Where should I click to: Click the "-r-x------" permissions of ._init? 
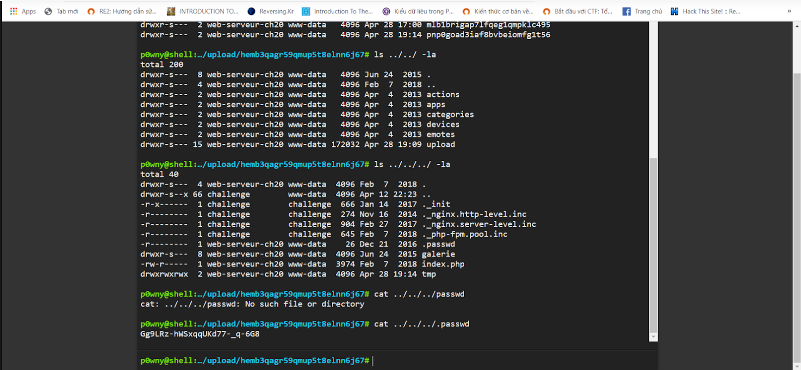click(x=164, y=204)
